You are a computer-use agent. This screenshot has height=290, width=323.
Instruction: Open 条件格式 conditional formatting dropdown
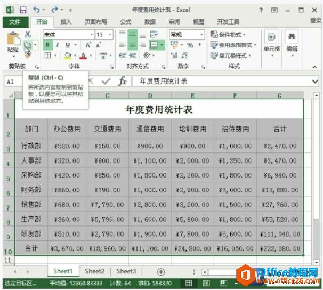click(228, 34)
